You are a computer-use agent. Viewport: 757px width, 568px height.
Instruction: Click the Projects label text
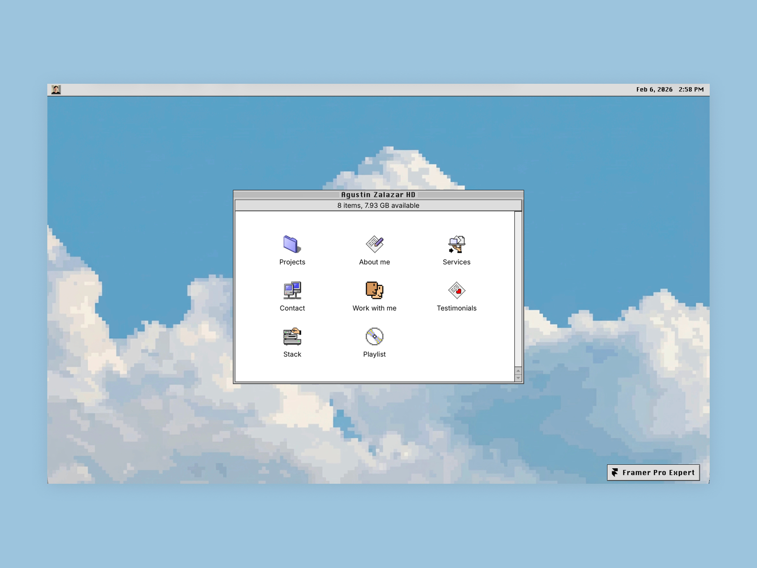tap(292, 262)
